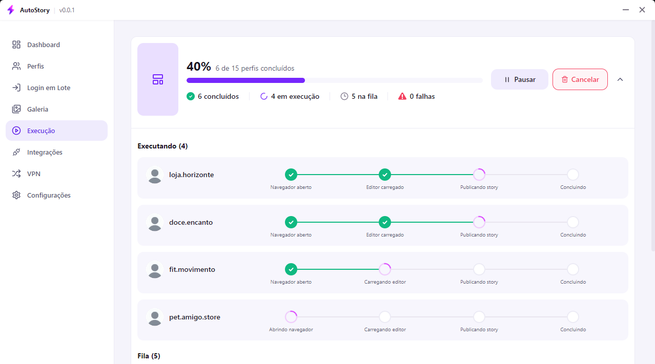Click doce.encanto Publicando story spinner
Screen dimensions: 655x364
(x=479, y=222)
